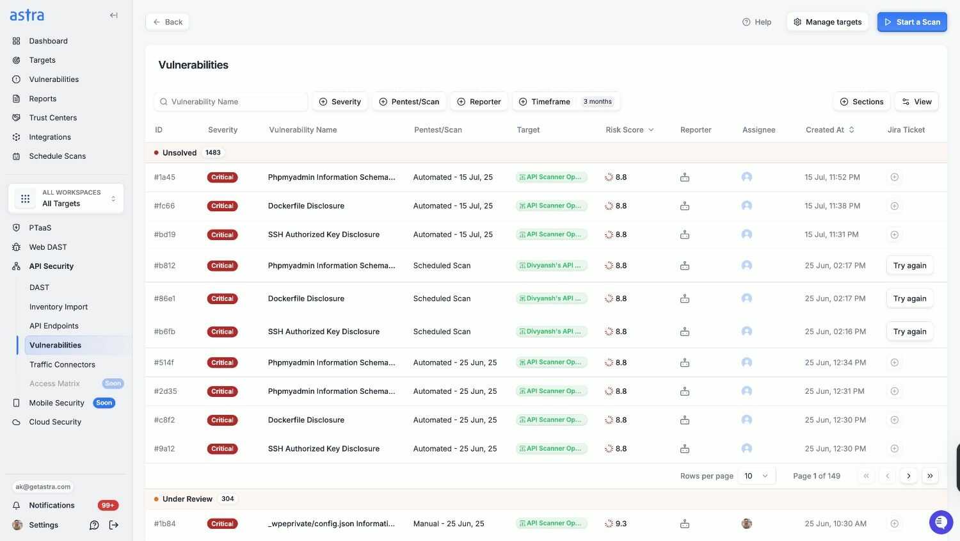The width and height of the screenshot is (960, 541).
Task: Expand the All Targets workspace switcher
Action: 66,198
